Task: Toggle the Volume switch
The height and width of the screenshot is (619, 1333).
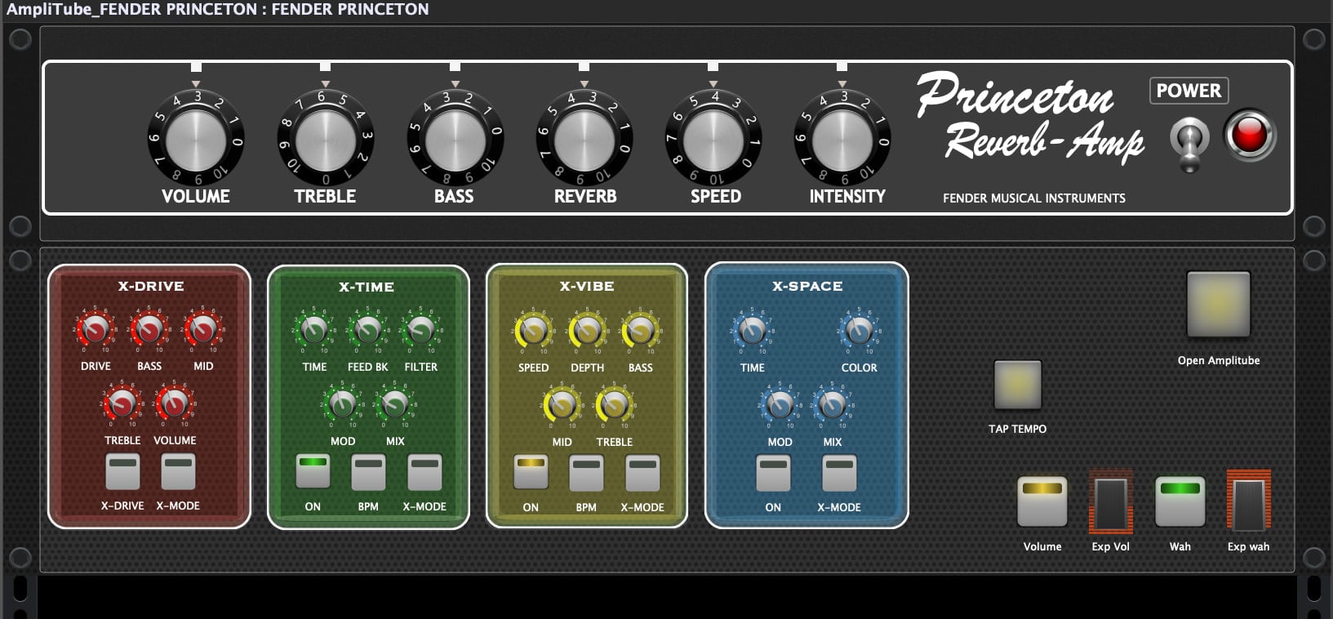Action: tap(1042, 501)
